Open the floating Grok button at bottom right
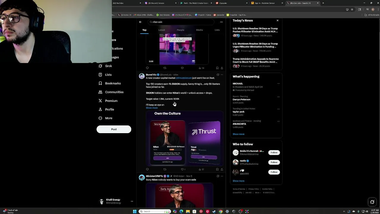380x214 pixels. pyautogui.click(x=372, y=202)
